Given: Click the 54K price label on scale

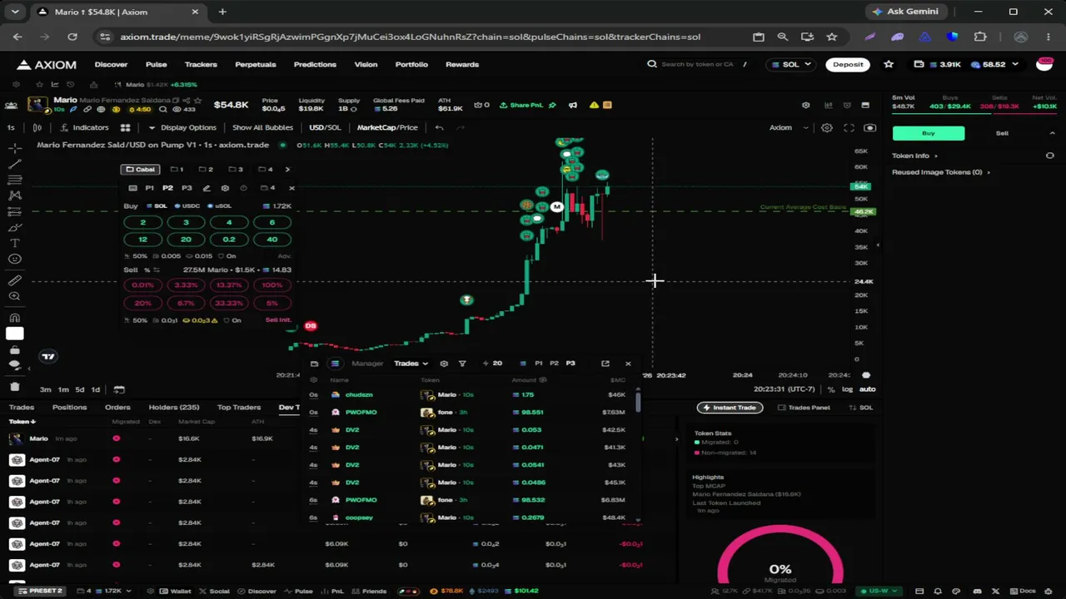Looking at the screenshot, I should tap(861, 187).
